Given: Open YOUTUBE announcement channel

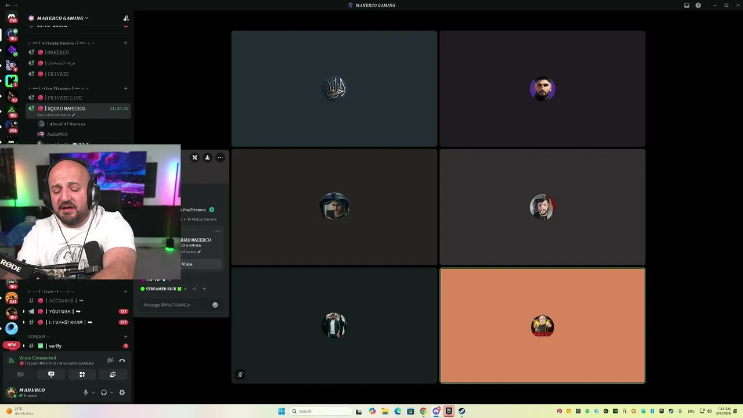Looking at the screenshot, I should click(78, 312).
